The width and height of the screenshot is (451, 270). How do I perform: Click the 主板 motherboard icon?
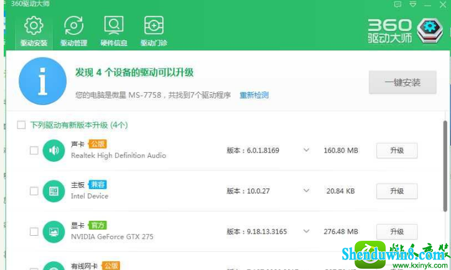click(53, 191)
